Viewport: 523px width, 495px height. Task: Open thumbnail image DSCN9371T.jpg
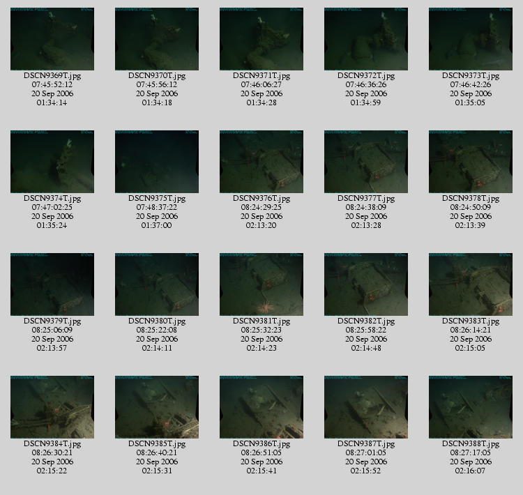pyautogui.click(x=261, y=39)
